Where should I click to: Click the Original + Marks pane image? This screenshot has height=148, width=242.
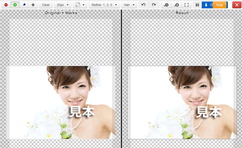tap(61, 102)
